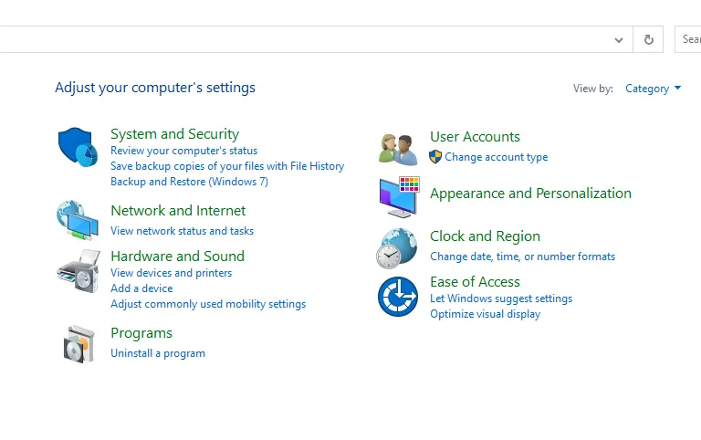Click the Clock and Region icon

point(396,248)
